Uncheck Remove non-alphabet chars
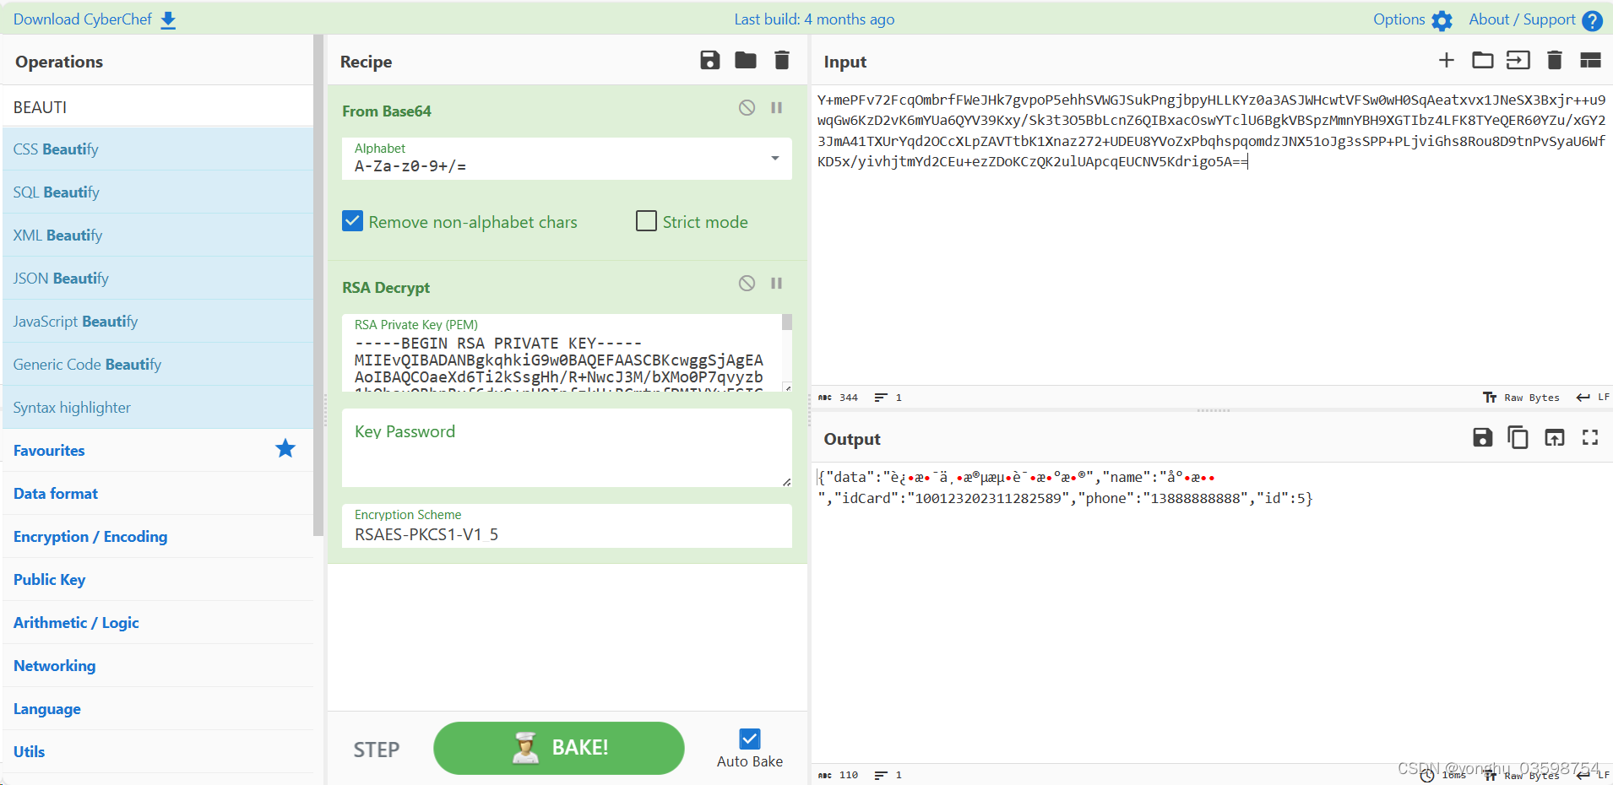Screen dimensions: 1613x785 click(x=352, y=220)
